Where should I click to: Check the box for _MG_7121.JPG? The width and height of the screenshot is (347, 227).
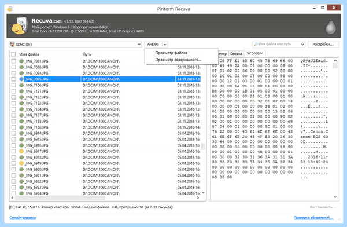tap(13, 91)
